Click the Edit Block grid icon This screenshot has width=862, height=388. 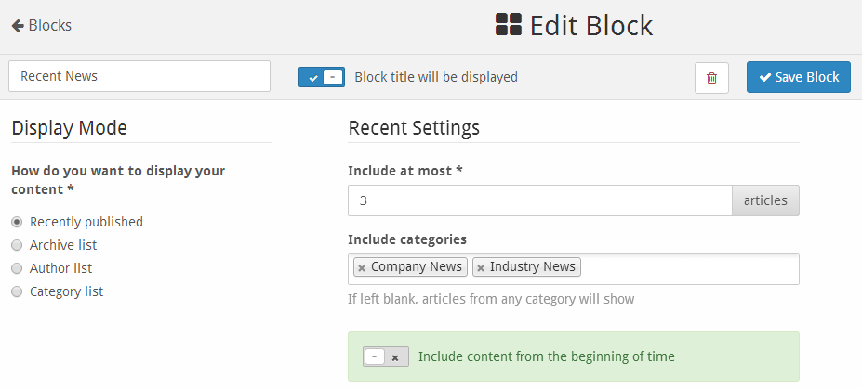click(508, 25)
